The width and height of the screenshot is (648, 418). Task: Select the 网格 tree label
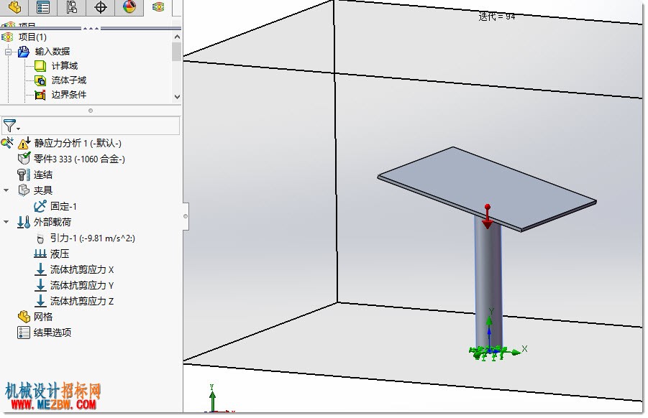point(43,317)
